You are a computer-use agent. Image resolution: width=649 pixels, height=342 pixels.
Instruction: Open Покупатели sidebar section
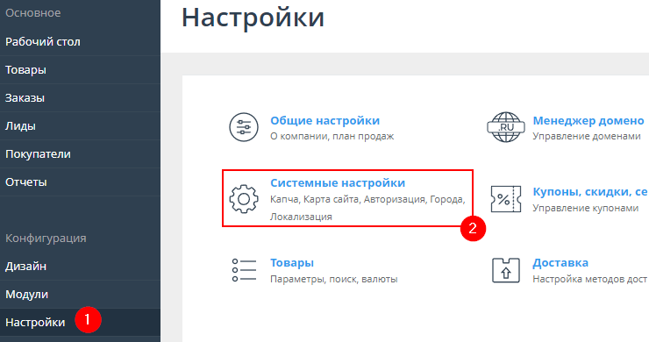80,154
